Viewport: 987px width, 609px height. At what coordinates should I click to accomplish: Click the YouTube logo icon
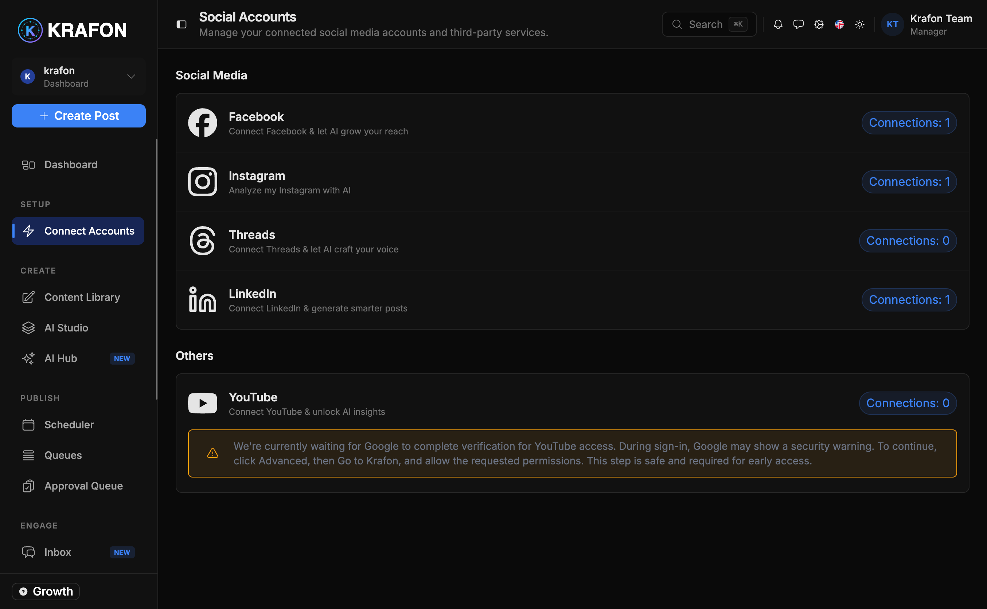203,403
